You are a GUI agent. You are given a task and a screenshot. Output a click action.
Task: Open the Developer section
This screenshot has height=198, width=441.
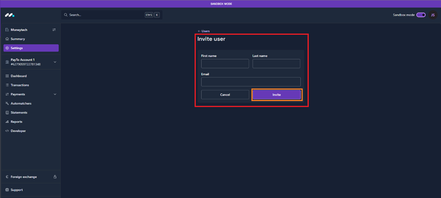31,131
